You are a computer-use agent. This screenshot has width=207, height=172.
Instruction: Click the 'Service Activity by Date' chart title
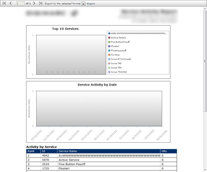pyautogui.click(x=97, y=85)
